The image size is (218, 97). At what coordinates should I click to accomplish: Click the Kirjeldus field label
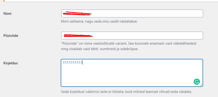click(10, 63)
